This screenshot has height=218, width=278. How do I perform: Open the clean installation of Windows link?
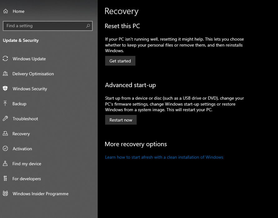click(164, 157)
